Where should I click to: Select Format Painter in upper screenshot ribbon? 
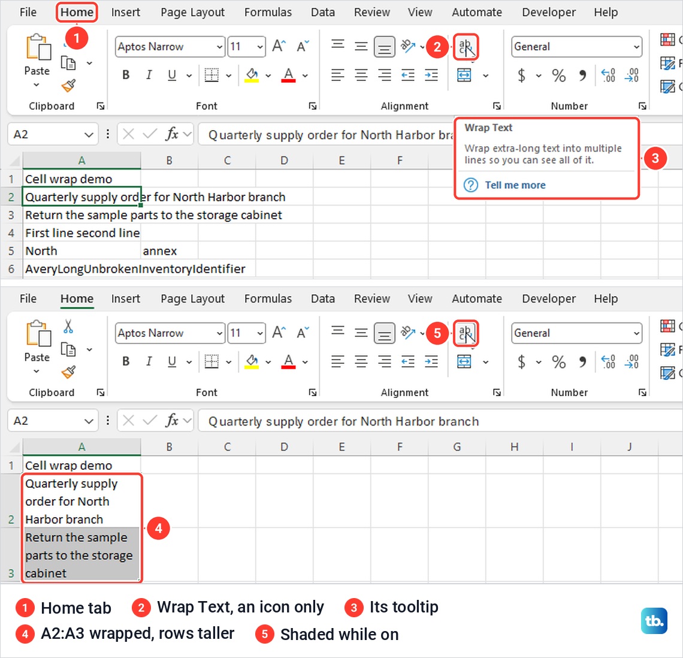pos(68,86)
